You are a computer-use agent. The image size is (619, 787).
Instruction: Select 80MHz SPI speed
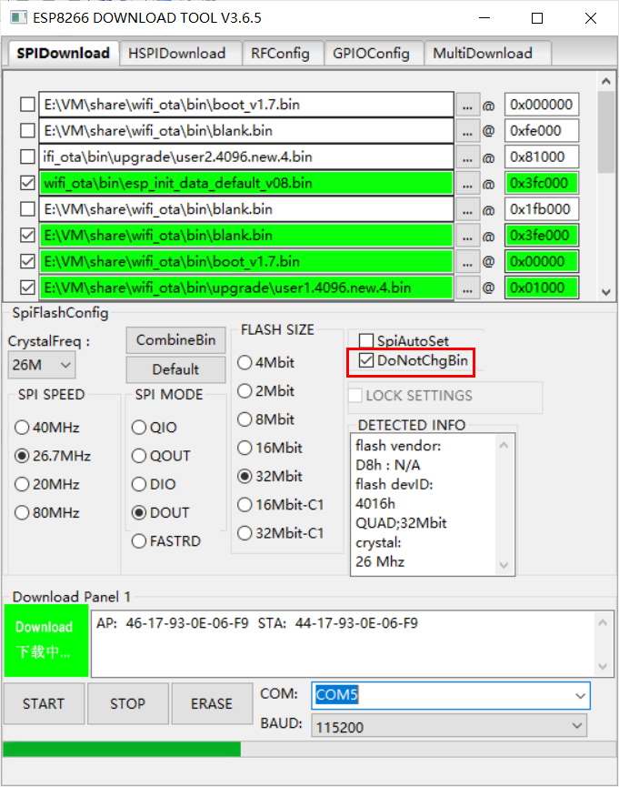click(x=22, y=513)
